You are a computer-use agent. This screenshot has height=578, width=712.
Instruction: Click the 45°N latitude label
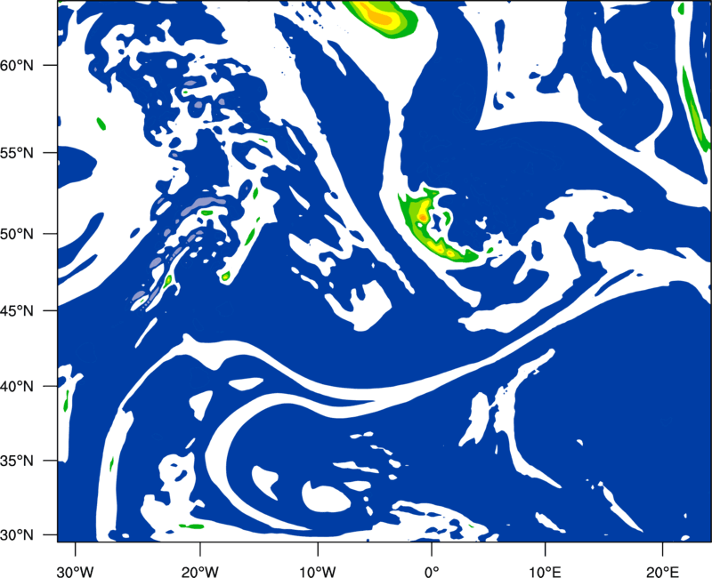(x=17, y=310)
